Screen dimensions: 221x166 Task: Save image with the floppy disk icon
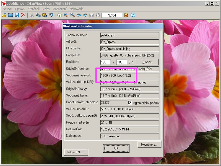click(17, 15)
